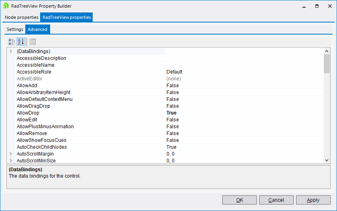Click the RadTreeView Property Builder logo

tap(6, 6)
